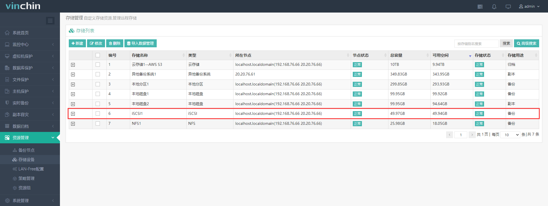Click the 导入数据管理 button
The height and width of the screenshot is (206, 548).
click(140, 43)
